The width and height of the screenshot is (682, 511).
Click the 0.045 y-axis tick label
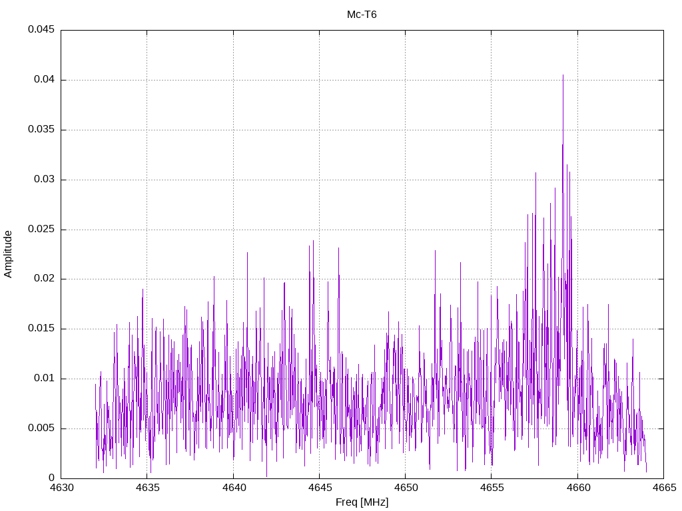(x=41, y=30)
